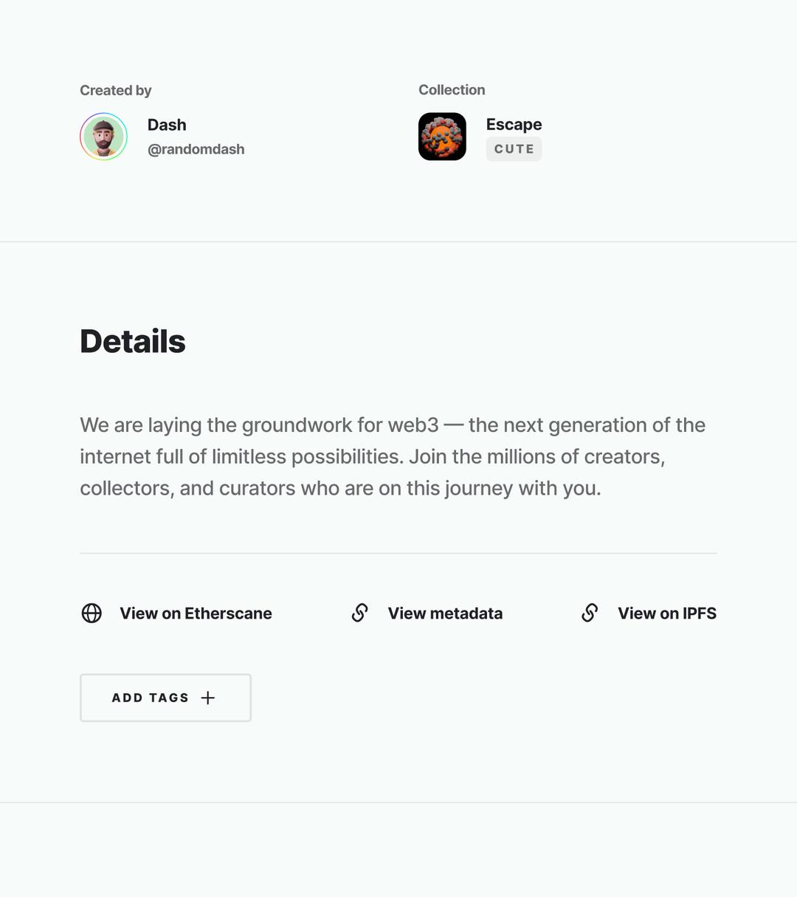The width and height of the screenshot is (797, 897).
Task: Open Dash's profile avatar
Action: 103,137
